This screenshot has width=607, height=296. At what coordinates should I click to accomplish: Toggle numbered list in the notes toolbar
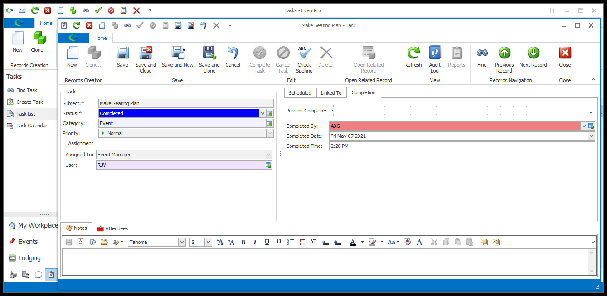point(302,242)
